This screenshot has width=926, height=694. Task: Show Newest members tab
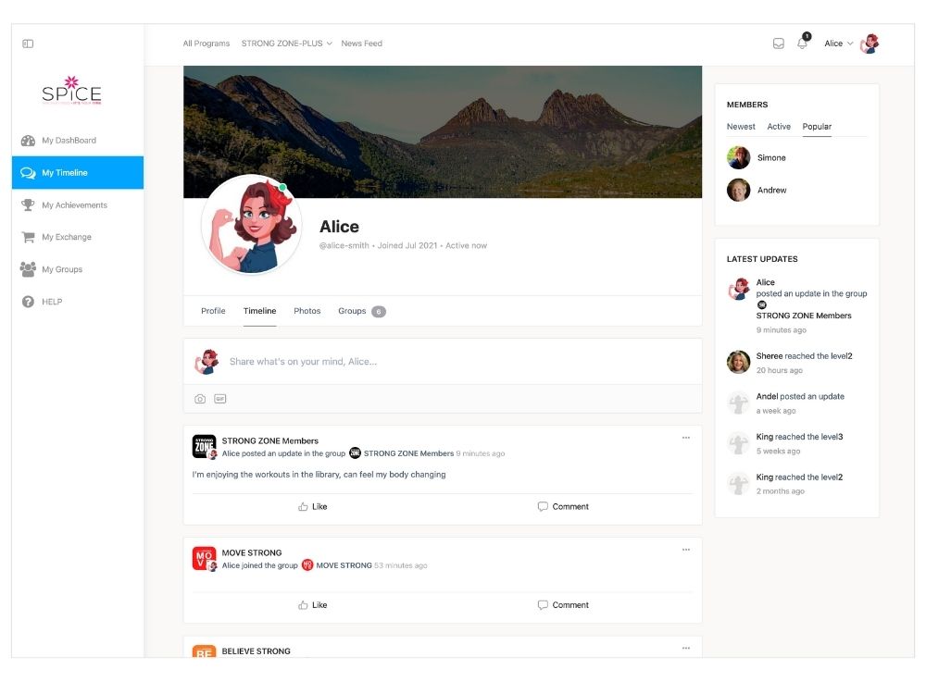[x=741, y=127]
